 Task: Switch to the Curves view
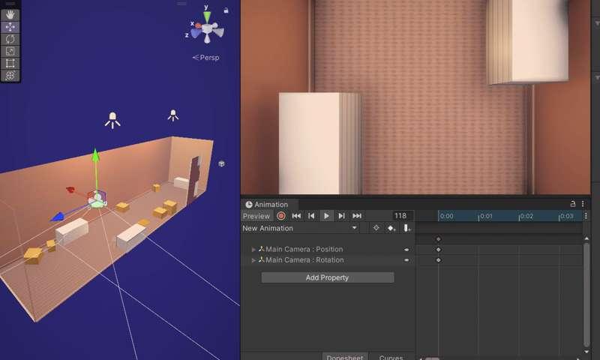tap(391, 356)
